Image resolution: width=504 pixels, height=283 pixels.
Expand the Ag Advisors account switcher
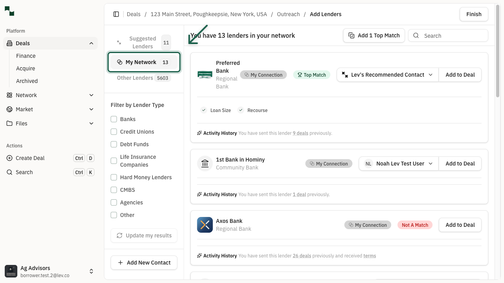tap(91, 271)
